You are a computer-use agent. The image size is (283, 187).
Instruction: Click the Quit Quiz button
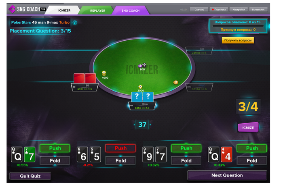[x=30, y=176]
